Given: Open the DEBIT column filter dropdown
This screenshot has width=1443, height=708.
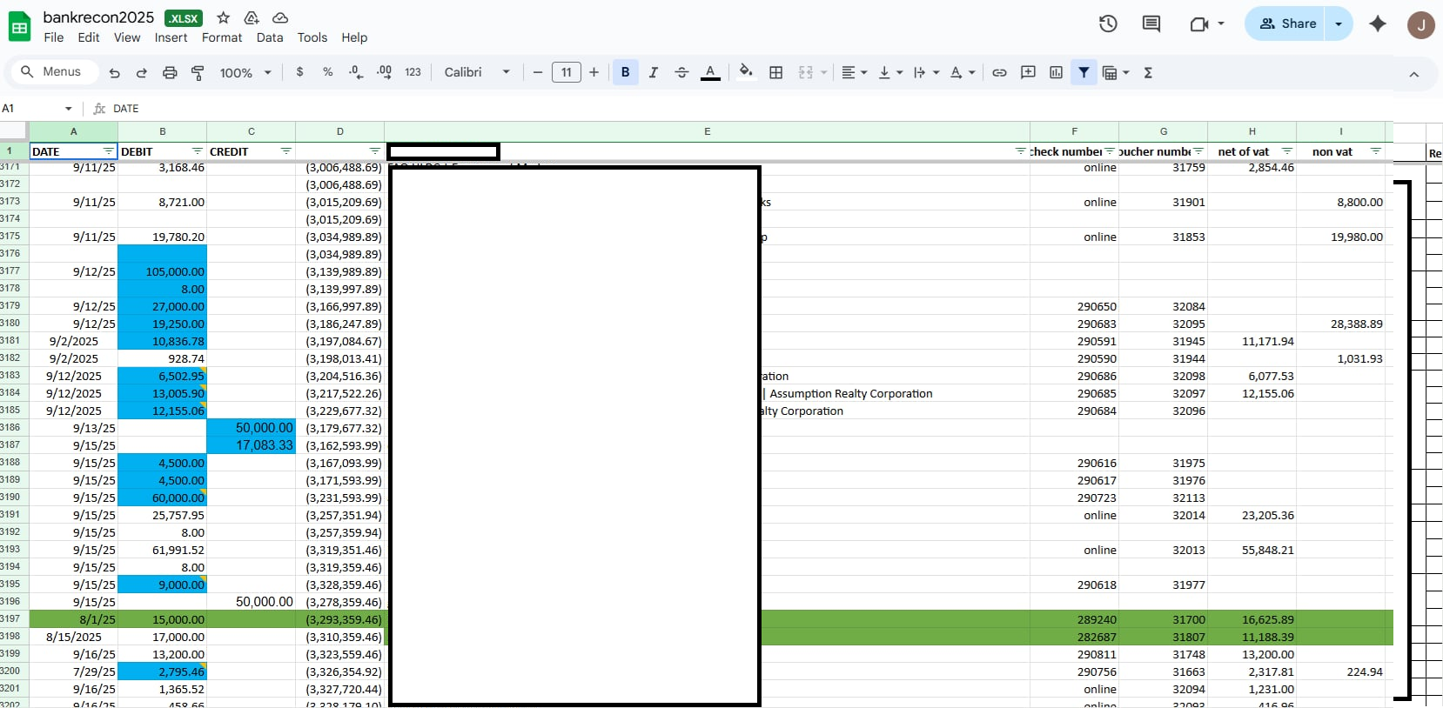Looking at the screenshot, I should pyautogui.click(x=198, y=151).
